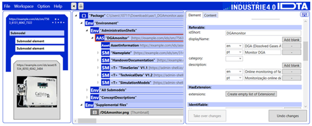Open the displayName 'pt' language dropdown

[234, 53]
